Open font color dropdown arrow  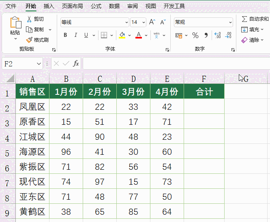(146, 35)
